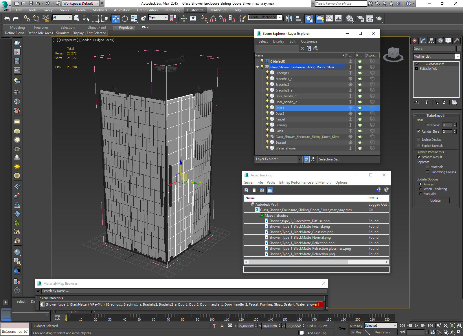
Task: Click the Mirror tool icon
Action: point(289,19)
